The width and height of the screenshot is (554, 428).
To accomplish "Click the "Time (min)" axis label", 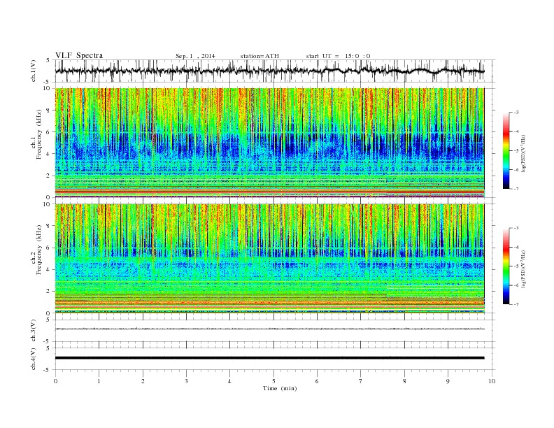I will (x=280, y=388).
